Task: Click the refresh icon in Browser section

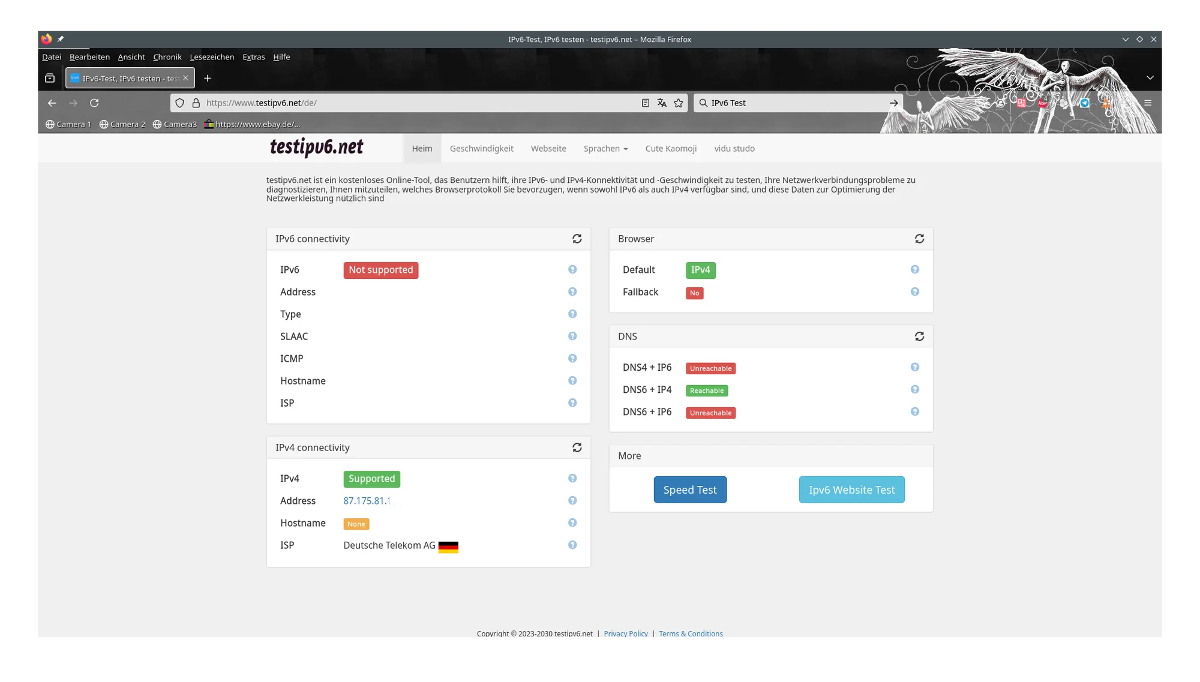Action: pos(920,238)
